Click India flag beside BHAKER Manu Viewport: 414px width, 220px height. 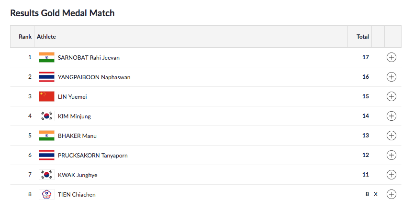[46, 136]
